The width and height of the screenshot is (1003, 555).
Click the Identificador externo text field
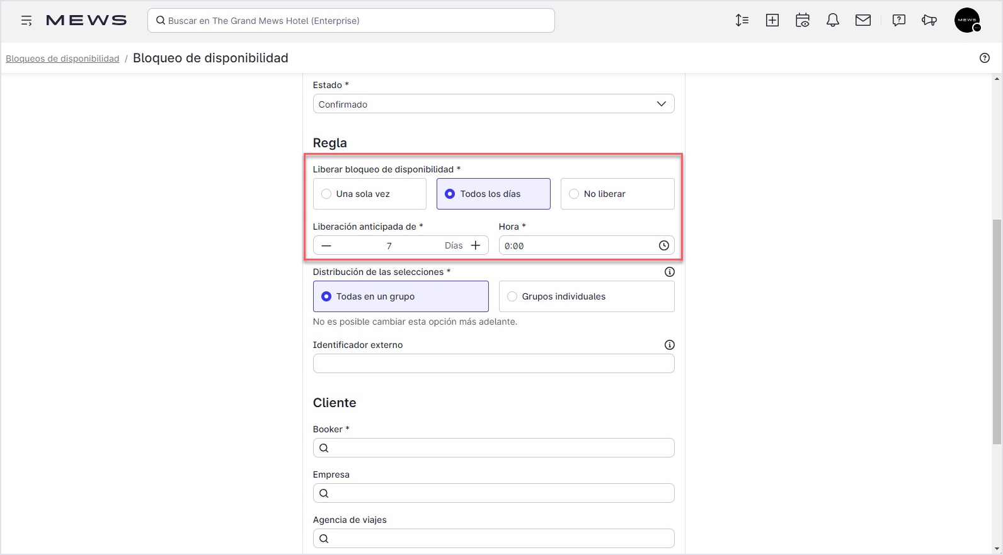[493, 364]
